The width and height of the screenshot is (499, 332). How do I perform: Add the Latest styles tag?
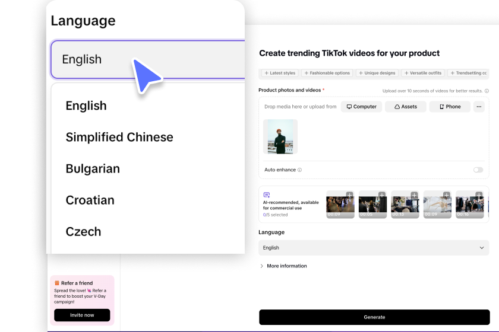pyautogui.click(x=280, y=73)
